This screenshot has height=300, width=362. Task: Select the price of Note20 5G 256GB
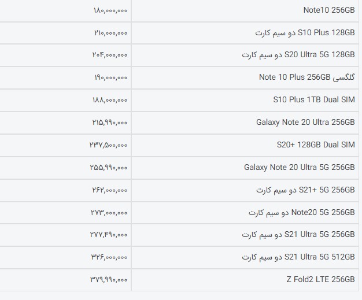(x=109, y=212)
